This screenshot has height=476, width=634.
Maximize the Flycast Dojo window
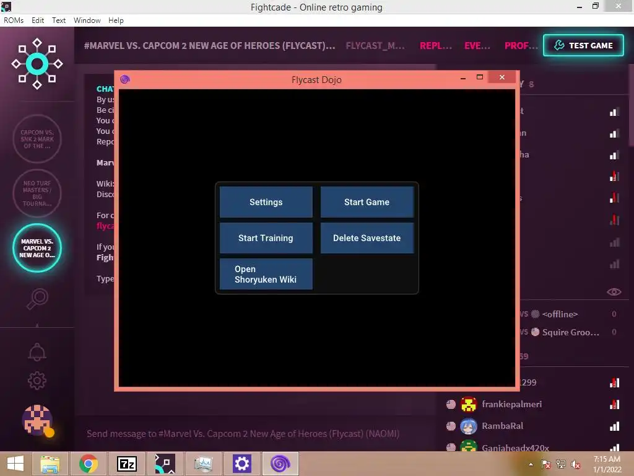(x=480, y=77)
